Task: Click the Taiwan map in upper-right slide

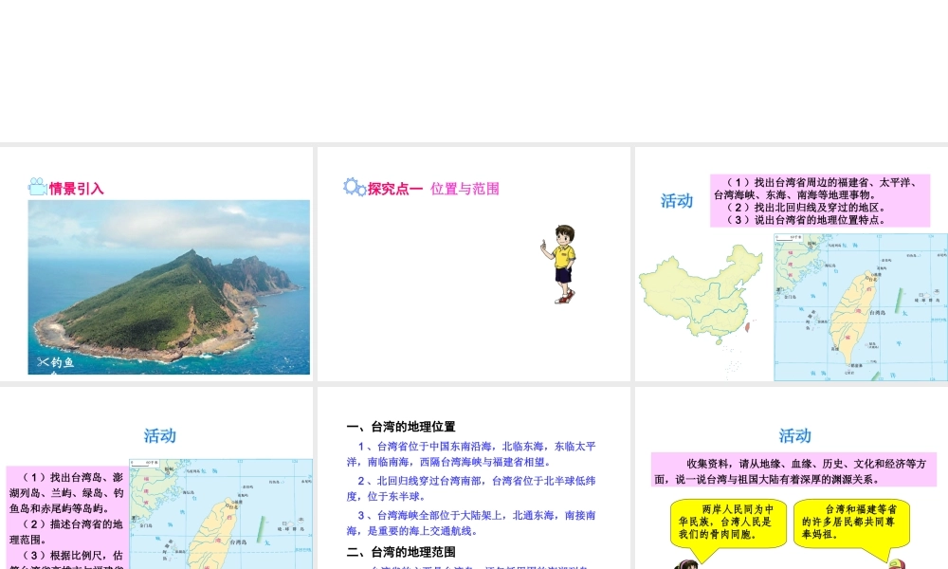Action: (861, 307)
